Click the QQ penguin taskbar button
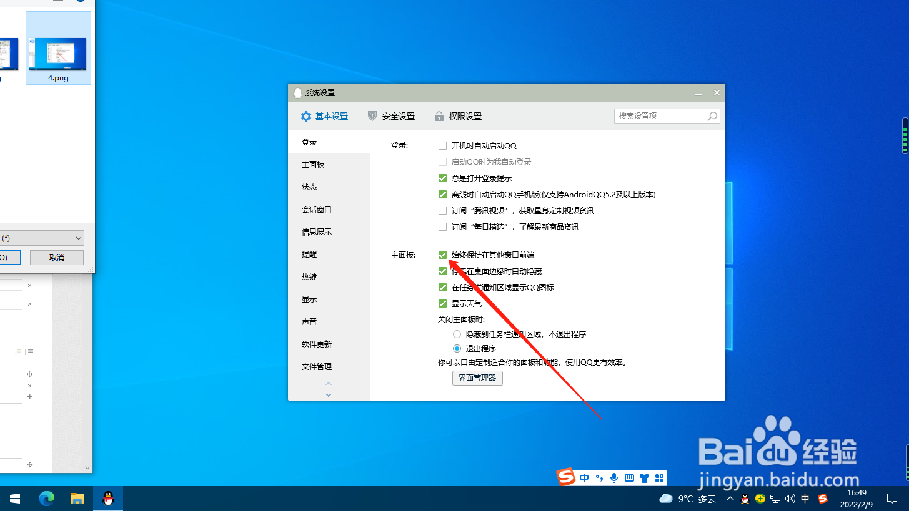The height and width of the screenshot is (511, 909). point(108,499)
